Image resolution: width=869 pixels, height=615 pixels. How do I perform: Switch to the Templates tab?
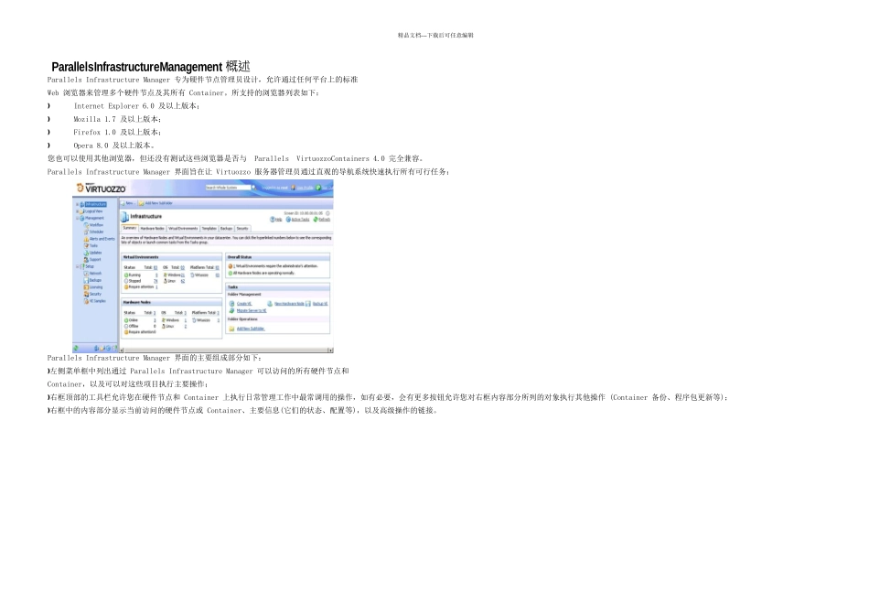coord(209,229)
